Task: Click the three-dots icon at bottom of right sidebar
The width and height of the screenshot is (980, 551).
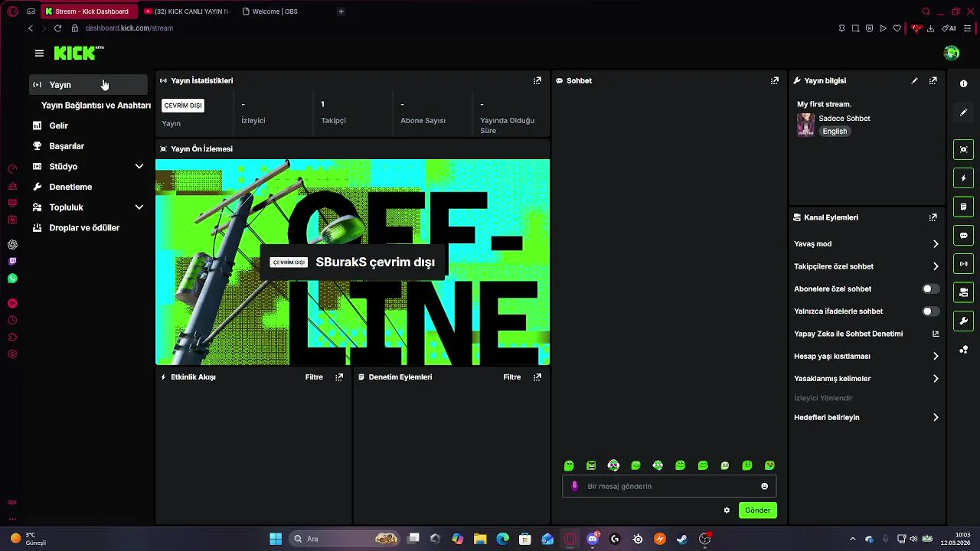Action: tap(964, 350)
